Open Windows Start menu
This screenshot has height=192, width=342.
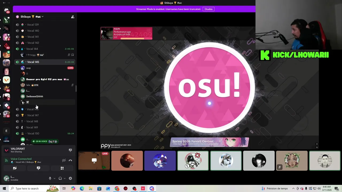click(4, 189)
